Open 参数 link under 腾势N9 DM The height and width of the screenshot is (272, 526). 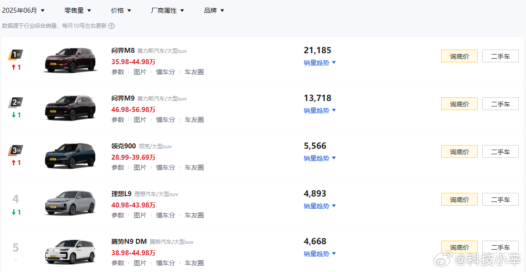[x=118, y=263]
